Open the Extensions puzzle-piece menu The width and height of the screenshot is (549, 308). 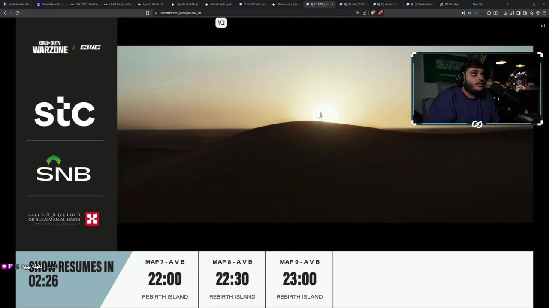coord(489,13)
